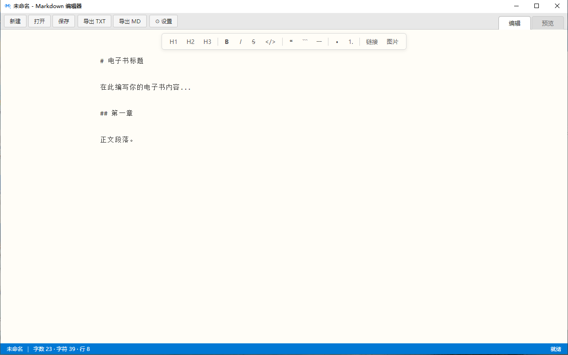This screenshot has width=568, height=355.
Task: Toggle bold formatting
Action: (x=227, y=42)
